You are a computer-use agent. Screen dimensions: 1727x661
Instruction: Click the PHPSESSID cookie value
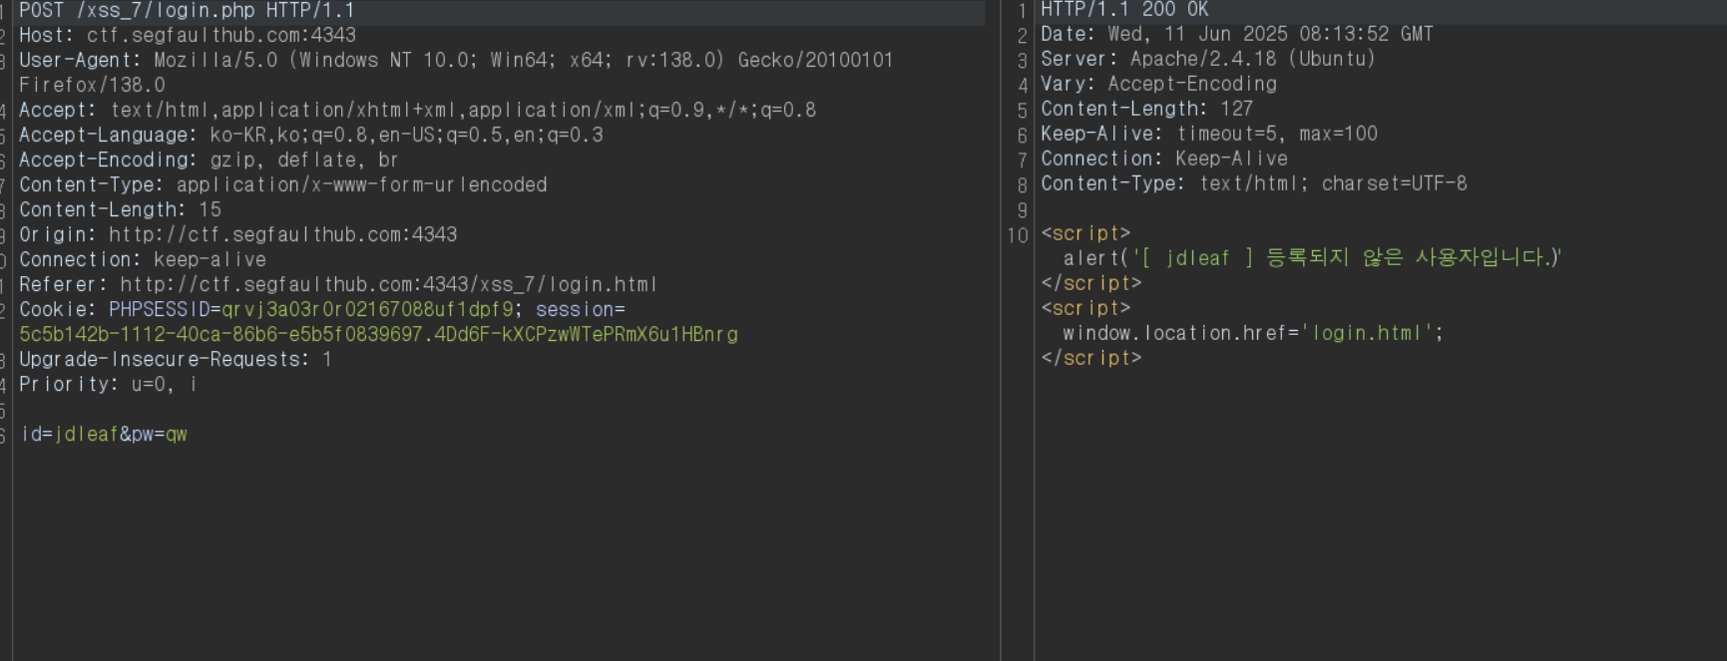coord(367,309)
